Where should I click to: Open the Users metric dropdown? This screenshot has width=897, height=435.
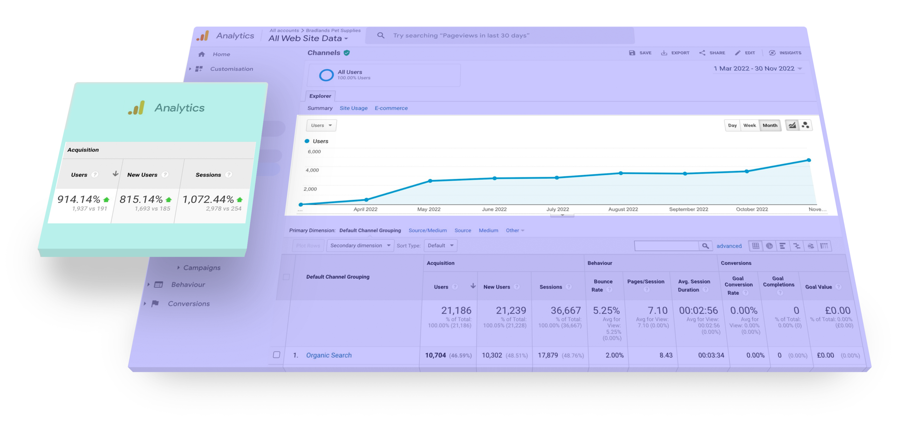point(321,125)
